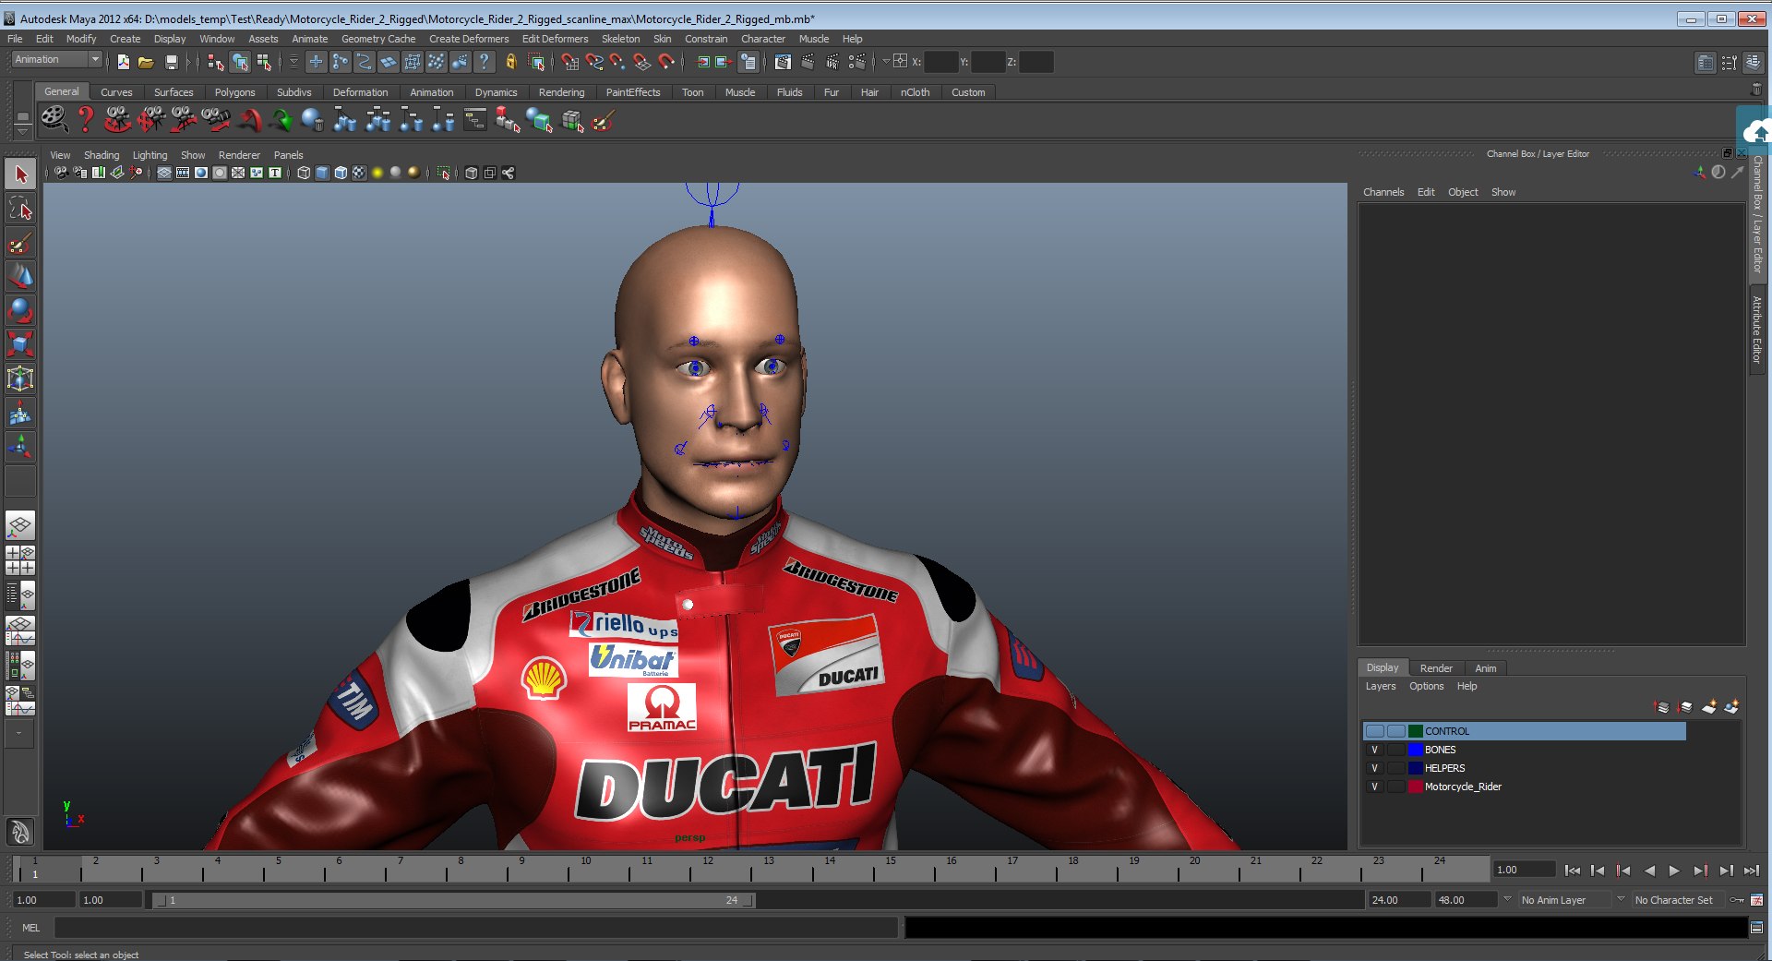This screenshot has height=961, width=1772.
Task: Open Options menu in Layer Editor
Action: click(1426, 686)
